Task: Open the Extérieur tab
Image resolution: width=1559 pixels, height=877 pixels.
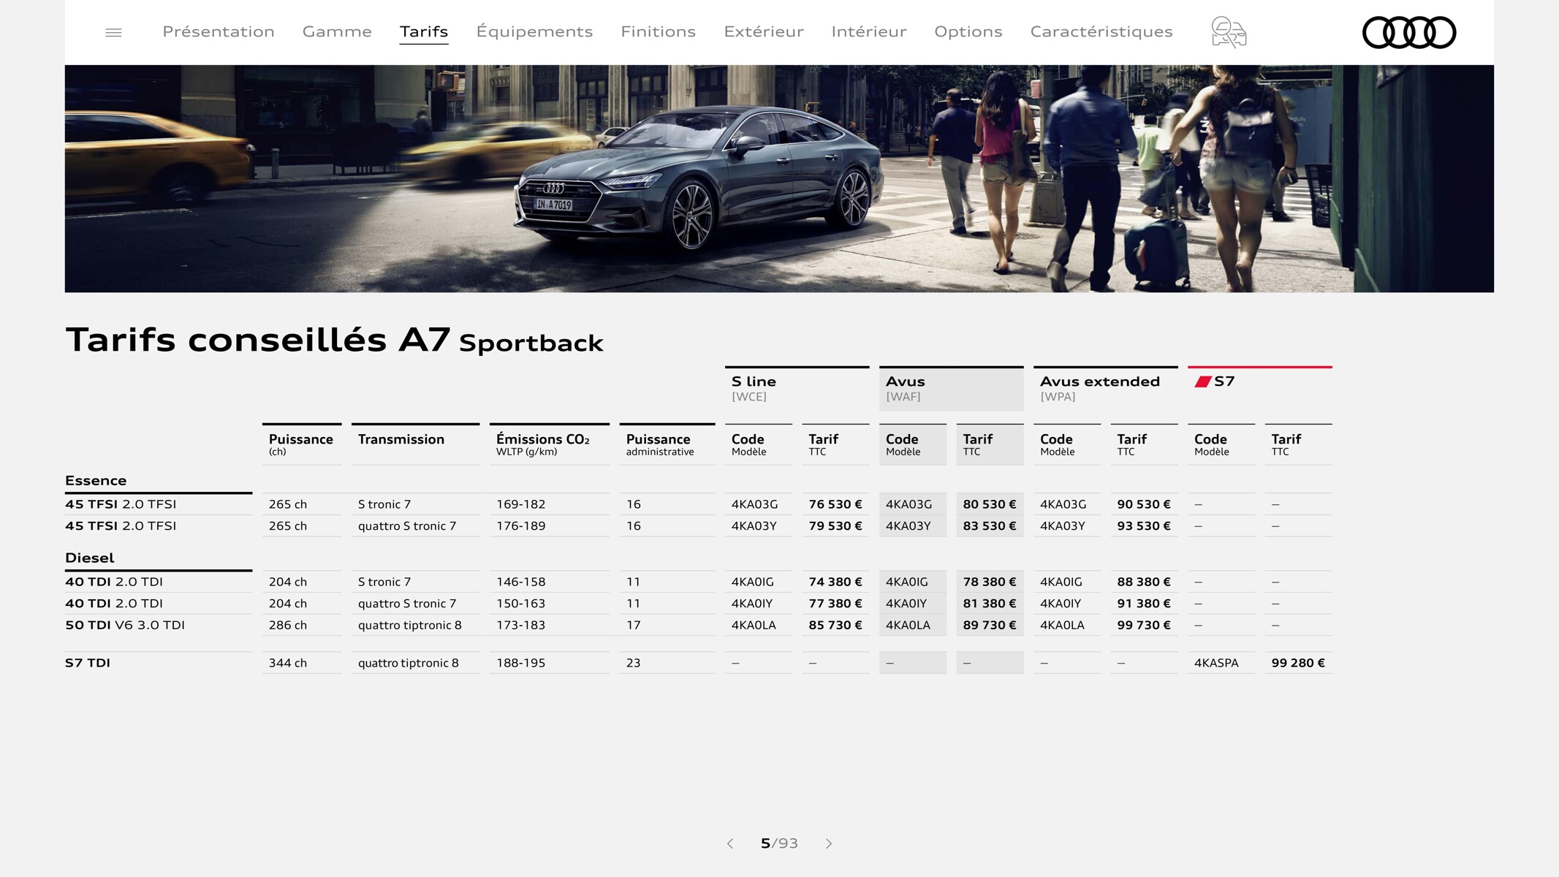Action: click(x=764, y=31)
